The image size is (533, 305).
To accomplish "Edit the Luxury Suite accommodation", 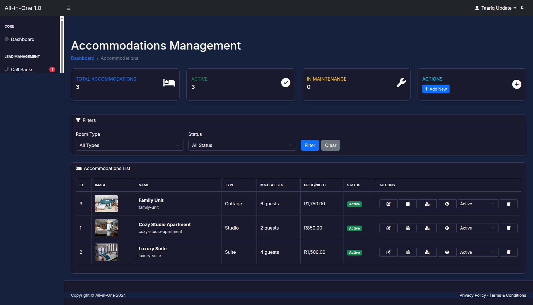I will click(388, 252).
